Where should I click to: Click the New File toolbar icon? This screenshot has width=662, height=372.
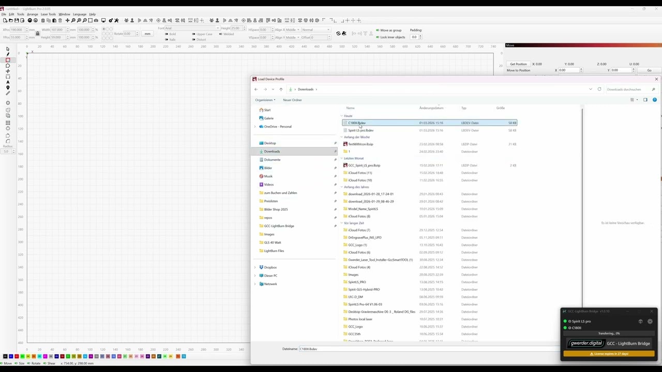pos(5,20)
